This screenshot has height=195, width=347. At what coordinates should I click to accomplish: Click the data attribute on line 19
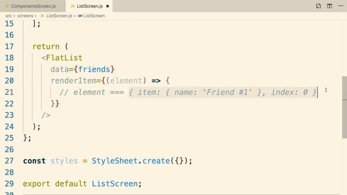click(x=60, y=69)
